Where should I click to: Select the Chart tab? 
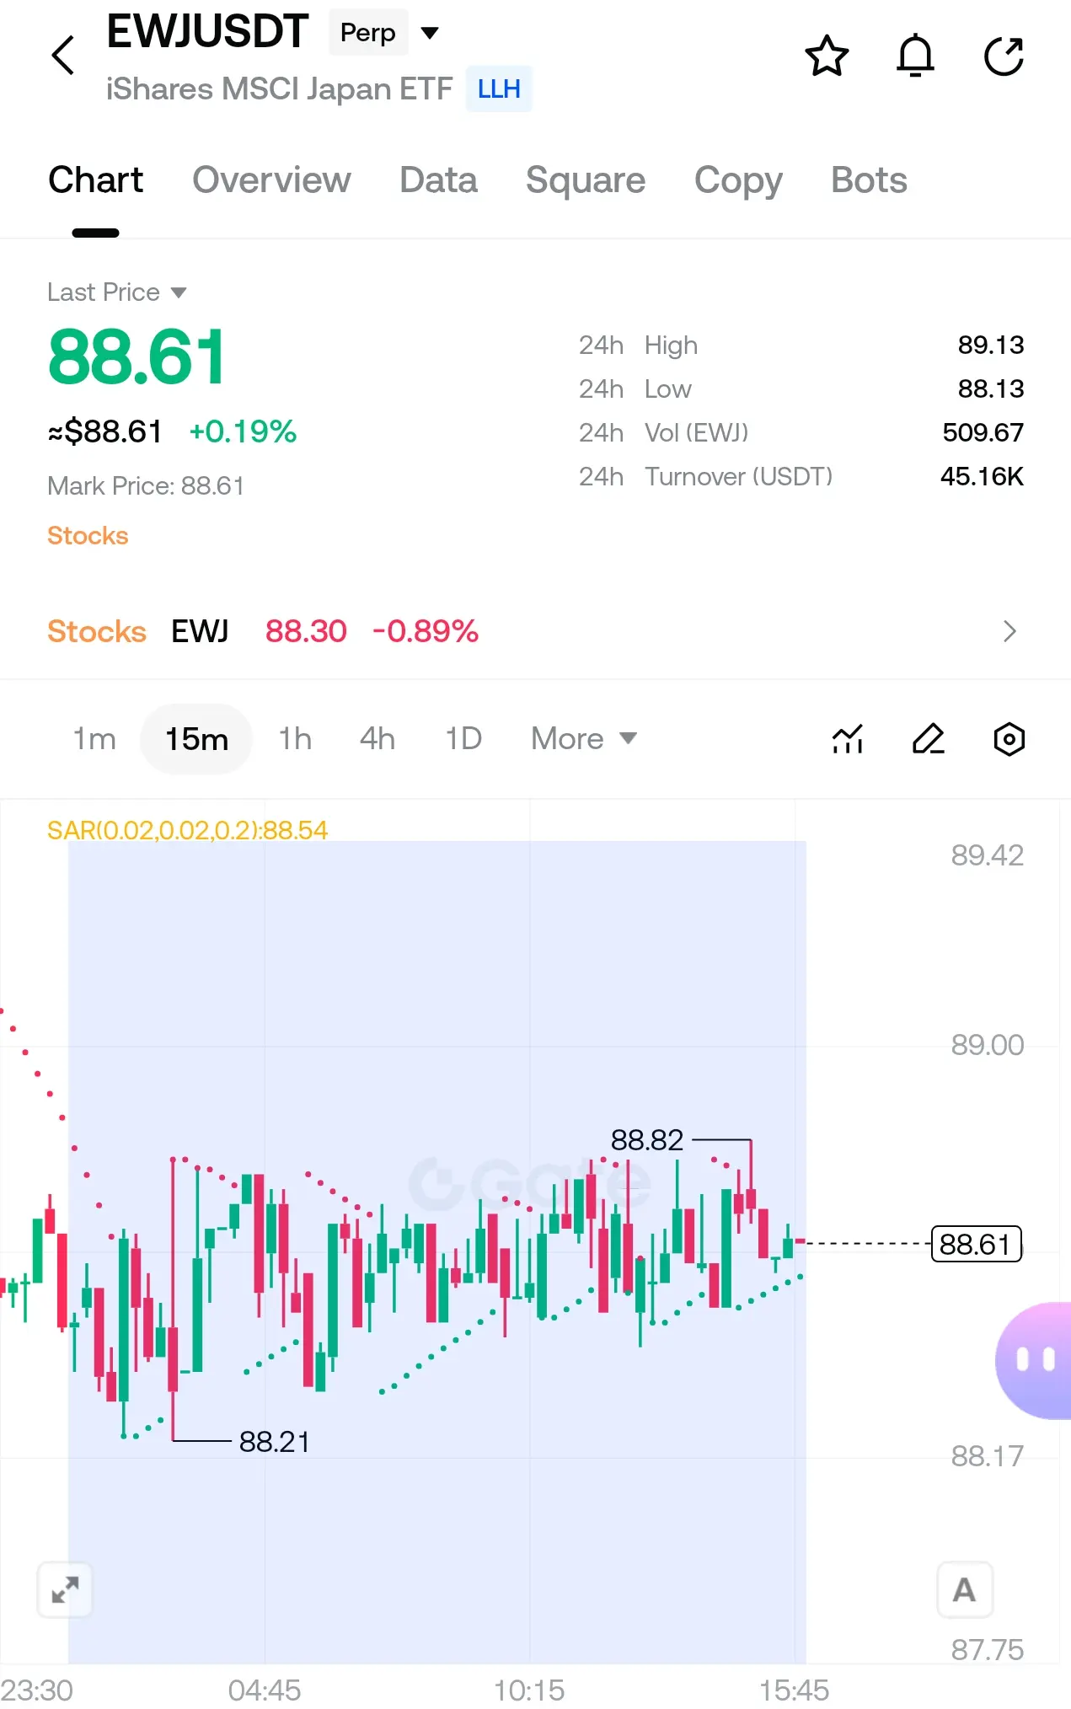[x=95, y=180]
